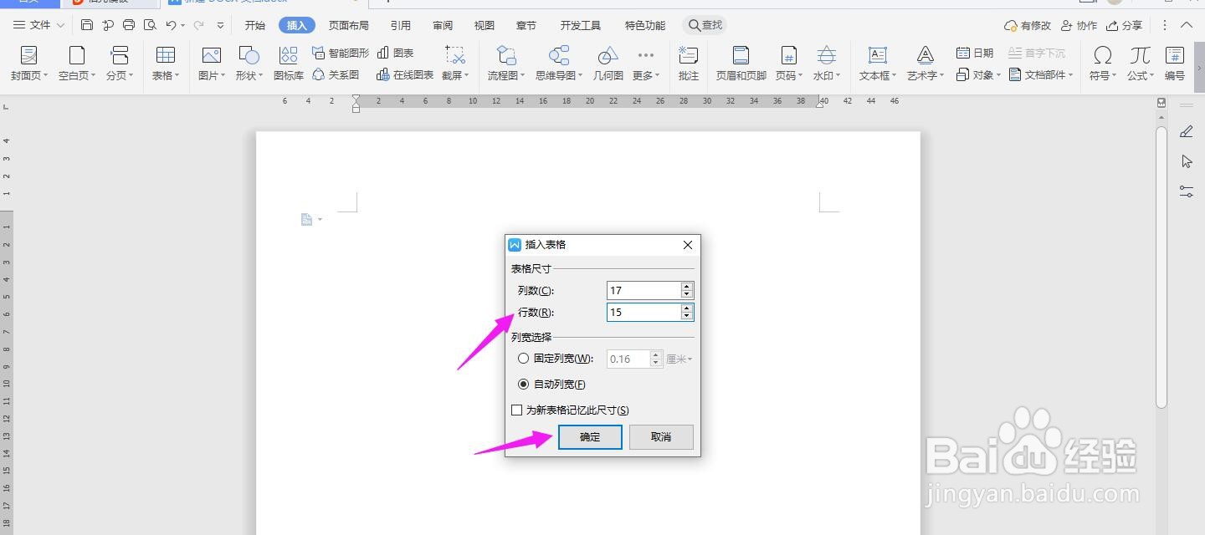Select the cursor tool in right sidebar
This screenshot has height=535, width=1205.
1186,161
